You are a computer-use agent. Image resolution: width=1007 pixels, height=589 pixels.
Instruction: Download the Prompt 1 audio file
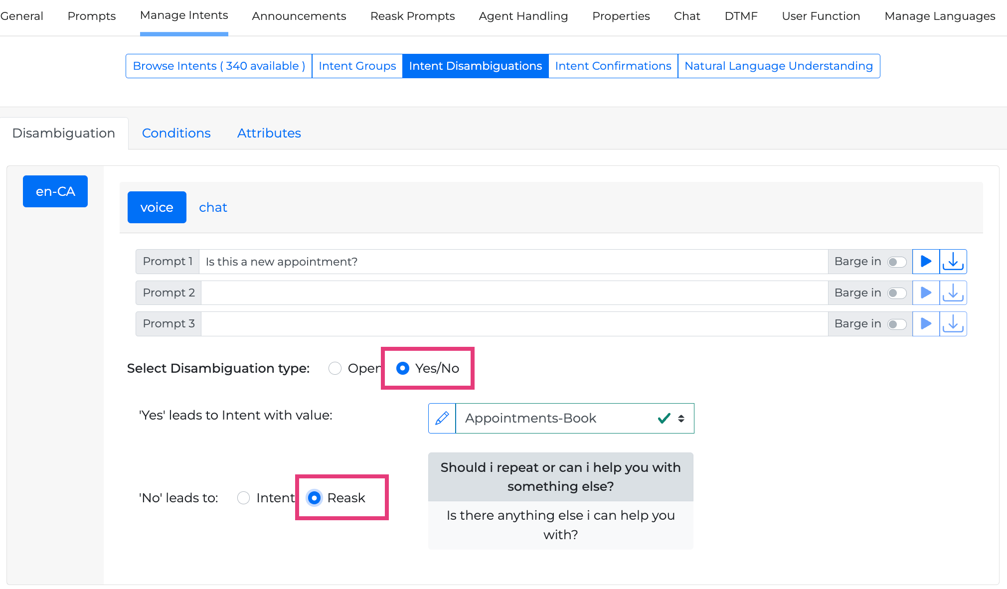pos(953,262)
